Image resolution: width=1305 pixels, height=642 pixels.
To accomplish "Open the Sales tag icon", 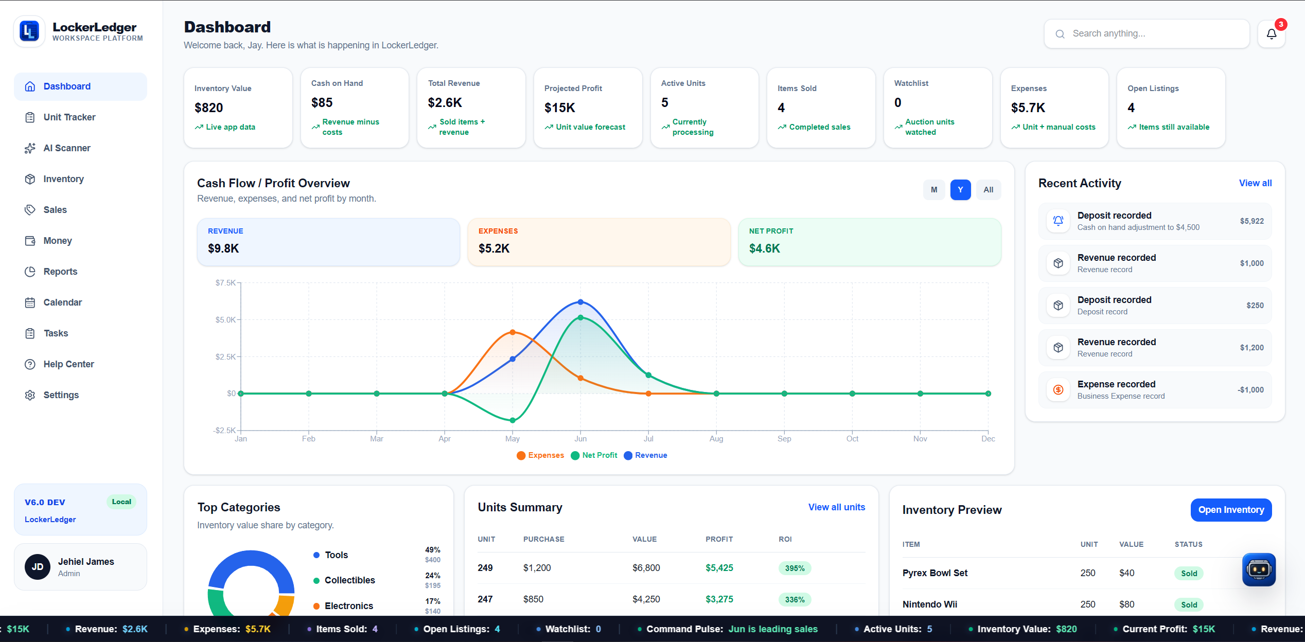I will click(x=30, y=210).
